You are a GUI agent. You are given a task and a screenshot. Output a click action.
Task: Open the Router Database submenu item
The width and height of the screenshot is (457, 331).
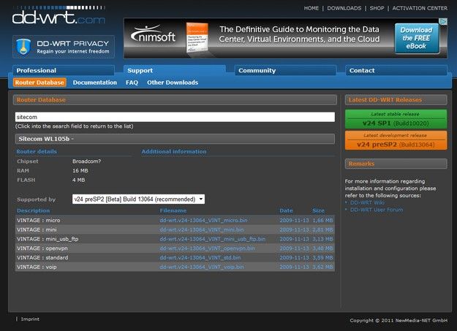tap(39, 83)
